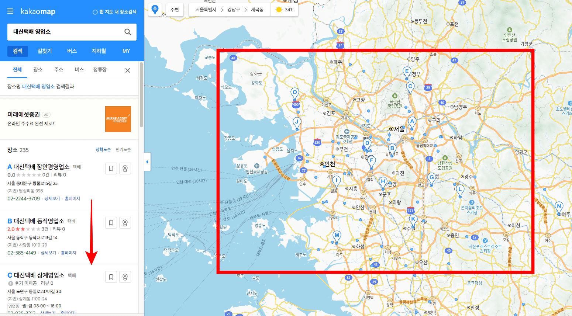Image resolution: width=572 pixels, height=316 pixels.
Task: Open 대신택배 장안평영업소 result title
Action: click(x=41, y=167)
